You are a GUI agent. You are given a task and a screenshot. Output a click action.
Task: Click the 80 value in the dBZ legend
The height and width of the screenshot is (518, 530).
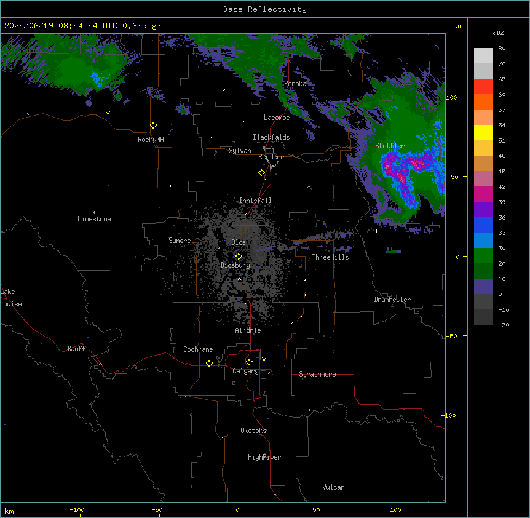pos(502,49)
